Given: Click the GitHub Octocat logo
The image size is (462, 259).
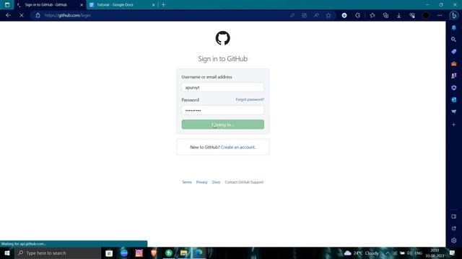Looking at the screenshot, I should (x=223, y=38).
